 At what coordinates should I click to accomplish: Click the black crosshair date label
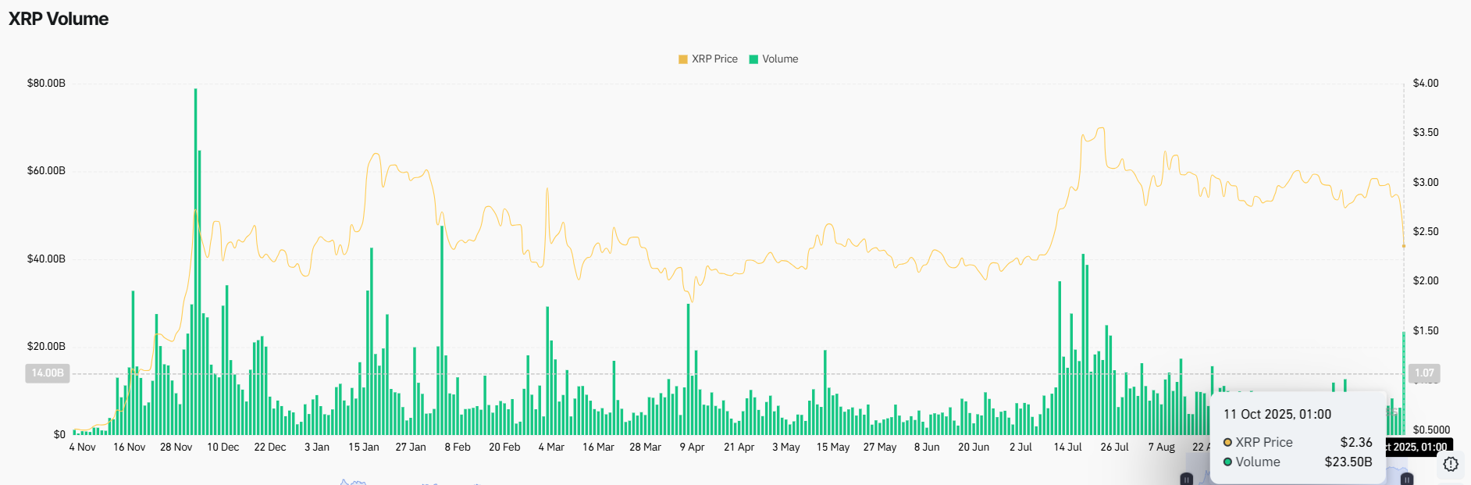1417,447
